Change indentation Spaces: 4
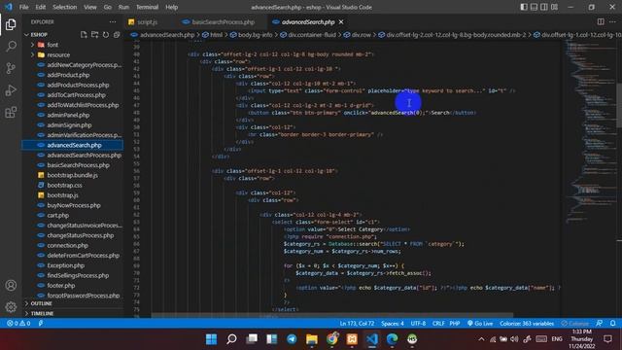The height and width of the screenshot is (350, 622). click(393, 324)
